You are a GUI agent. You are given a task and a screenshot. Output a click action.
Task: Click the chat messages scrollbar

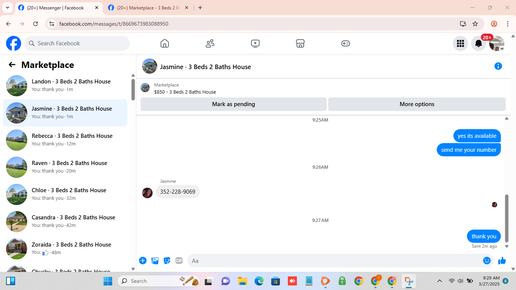coord(507,218)
